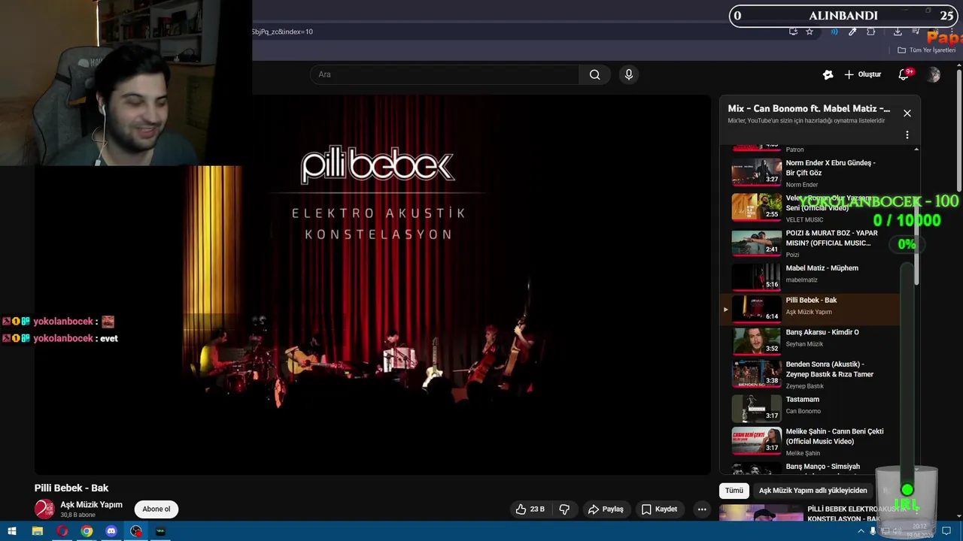This screenshot has height=541, width=963.
Task: Click the YouTube search magnifier button
Action: click(x=594, y=74)
